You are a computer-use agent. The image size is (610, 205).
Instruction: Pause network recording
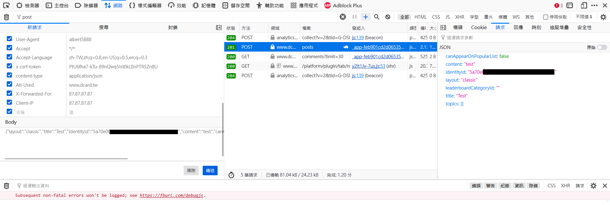355,17
